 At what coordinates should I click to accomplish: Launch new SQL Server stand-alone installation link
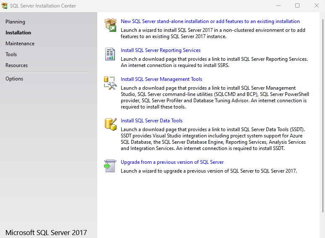(x=210, y=21)
